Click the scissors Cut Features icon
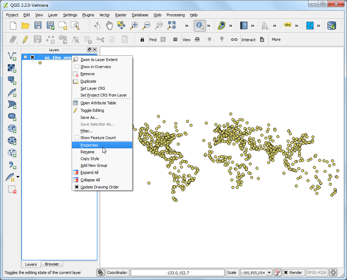The width and height of the screenshot is (347, 280). (x=100, y=40)
